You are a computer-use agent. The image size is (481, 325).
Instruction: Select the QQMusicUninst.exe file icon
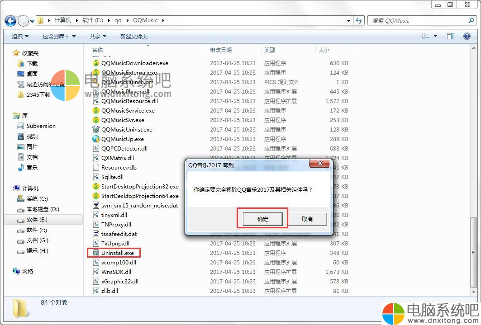96,130
